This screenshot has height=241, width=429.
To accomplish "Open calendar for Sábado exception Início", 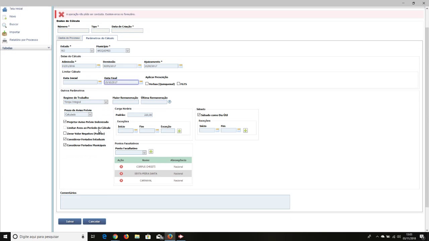I will [217, 130].
